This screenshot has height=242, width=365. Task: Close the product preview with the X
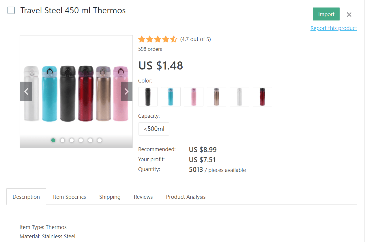coord(349,14)
